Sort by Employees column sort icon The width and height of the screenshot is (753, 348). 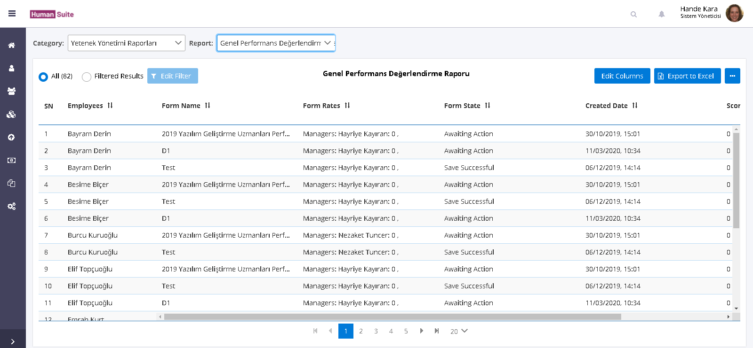tap(110, 106)
